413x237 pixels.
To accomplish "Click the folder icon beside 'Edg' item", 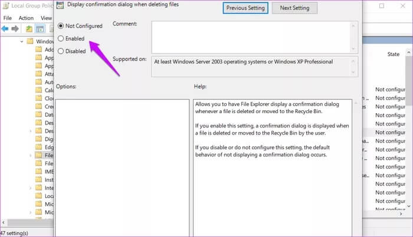I will click(x=39, y=147).
